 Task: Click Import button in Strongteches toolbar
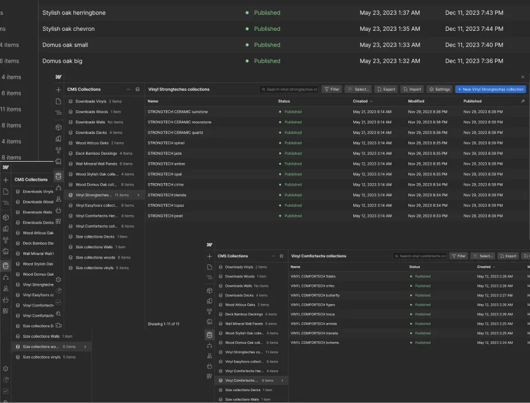pyautogui.click(x=412, y=89)
